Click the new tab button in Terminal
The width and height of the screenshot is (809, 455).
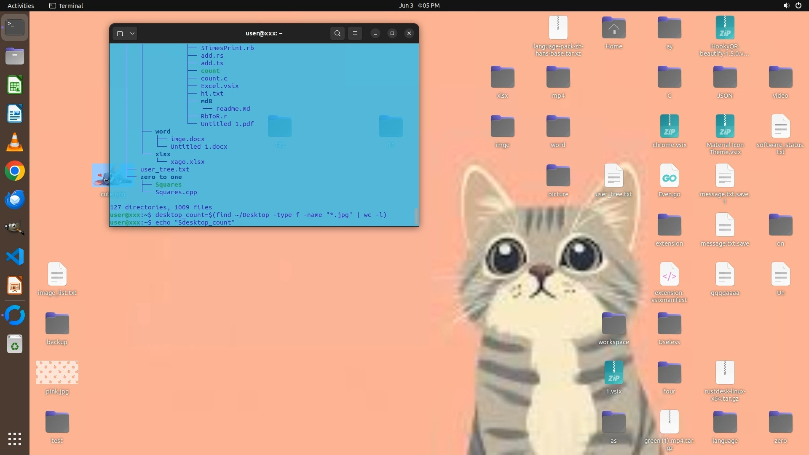pyautogui.click(x=120, y=33)
